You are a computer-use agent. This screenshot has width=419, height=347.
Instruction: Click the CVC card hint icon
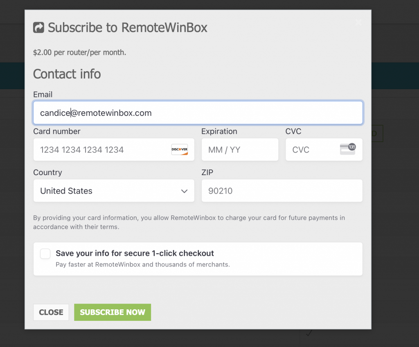(348, 149)
